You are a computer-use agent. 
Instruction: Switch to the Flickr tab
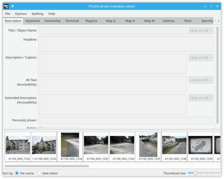(x=188, y=21)
